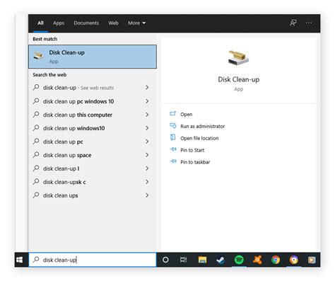Choose Pin to taskbar
The image size is (335, 281).
pos(195,162)
